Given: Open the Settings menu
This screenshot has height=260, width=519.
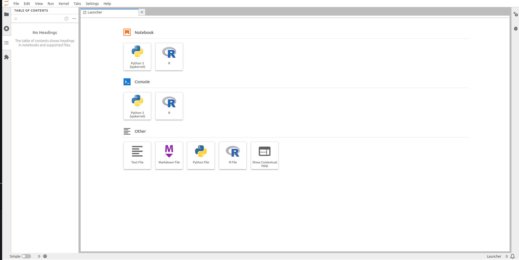Looking at the screenshot, I should coord(92,3).
